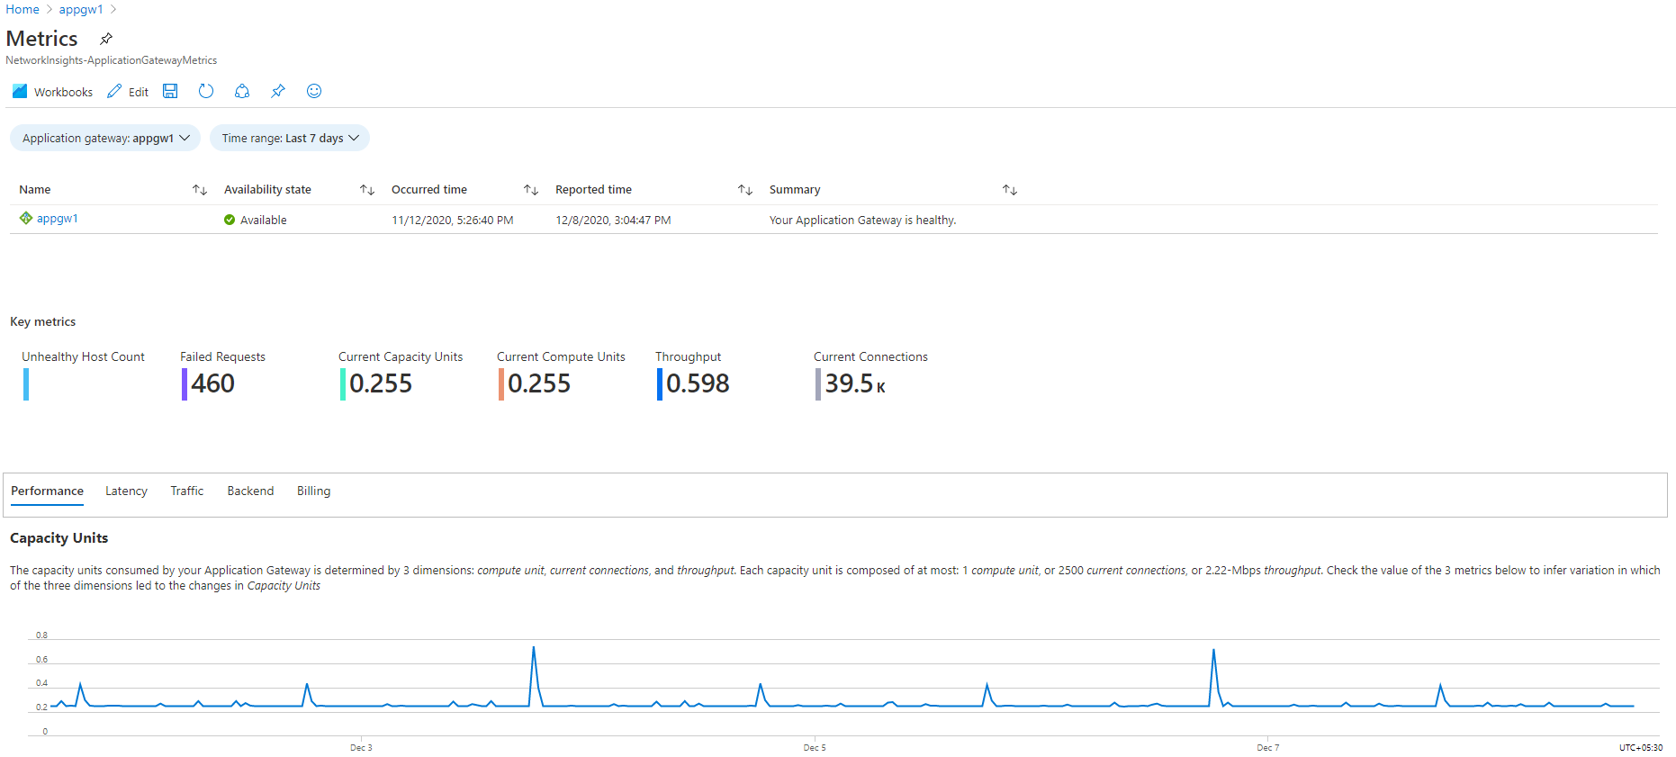
Task: Click the share notification icon in toolbar
Action: 242,91
